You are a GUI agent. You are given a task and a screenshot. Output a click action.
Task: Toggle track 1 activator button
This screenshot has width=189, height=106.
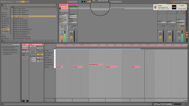click(x=62, y=37)
